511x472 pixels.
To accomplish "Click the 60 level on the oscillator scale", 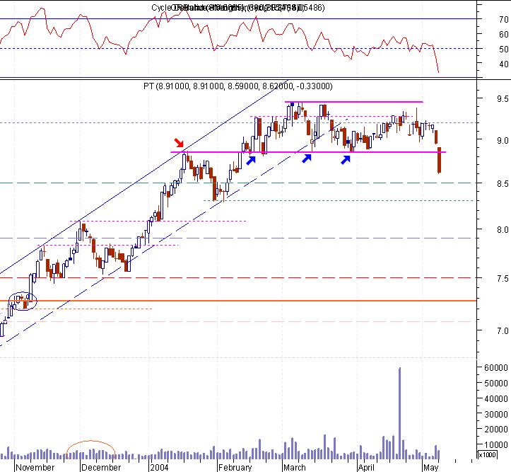I will tap(503, 34).
